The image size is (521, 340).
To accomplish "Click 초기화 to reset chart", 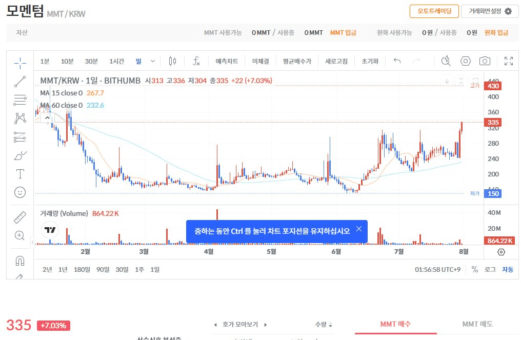I will [370, 61].
